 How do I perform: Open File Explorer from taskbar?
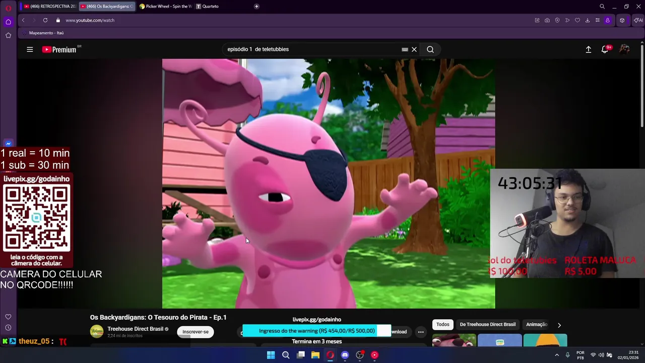315,355
